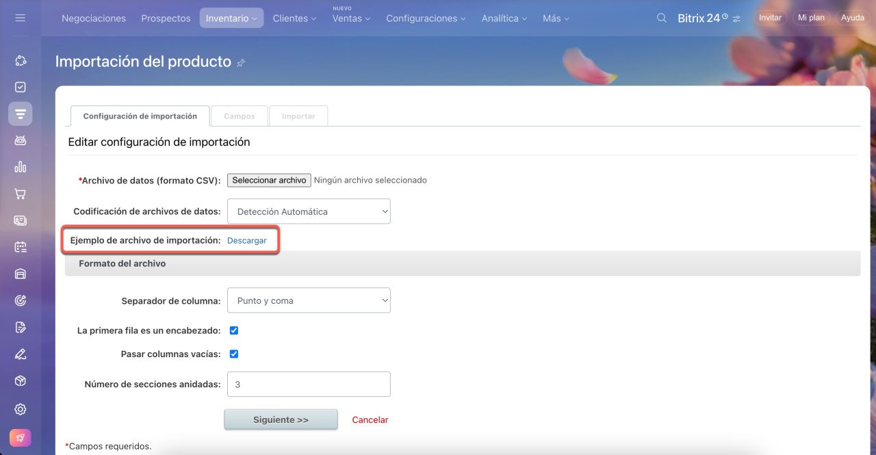Viewport: 876px width, 455px height.
Task: Click the rocket icon in sidebar
Action: [21, 438]
